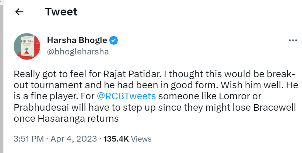
Task: Click the 3:51 PM timestamp
Action: coord(28,139)
